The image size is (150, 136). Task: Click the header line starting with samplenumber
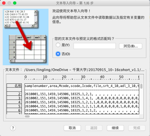[x=82, y=86]
